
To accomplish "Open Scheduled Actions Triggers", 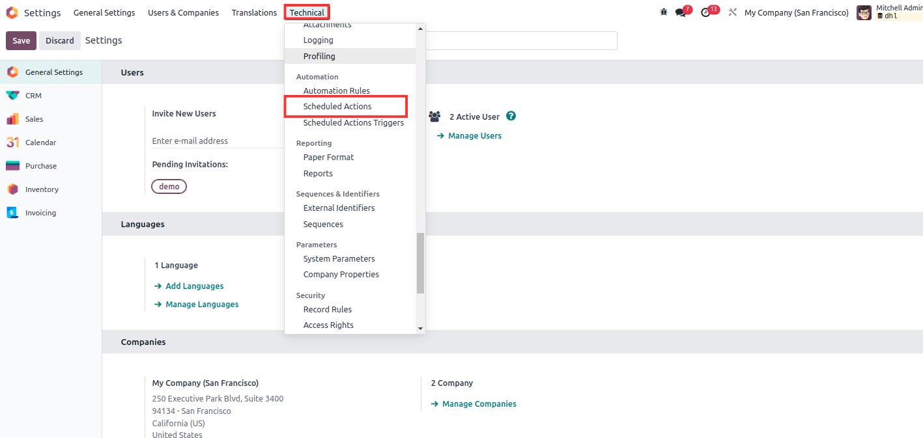I will coord(355,123).
